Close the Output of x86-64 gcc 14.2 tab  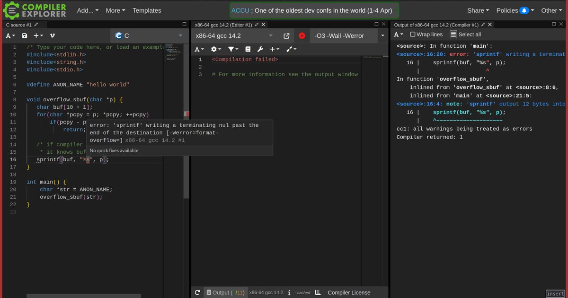coord(490,25)
